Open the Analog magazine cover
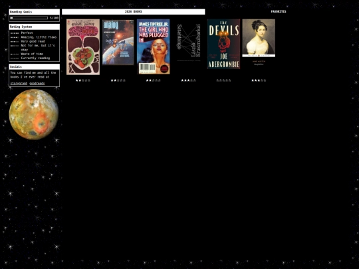The image size is (359, 269). click(x=118, y=42)
